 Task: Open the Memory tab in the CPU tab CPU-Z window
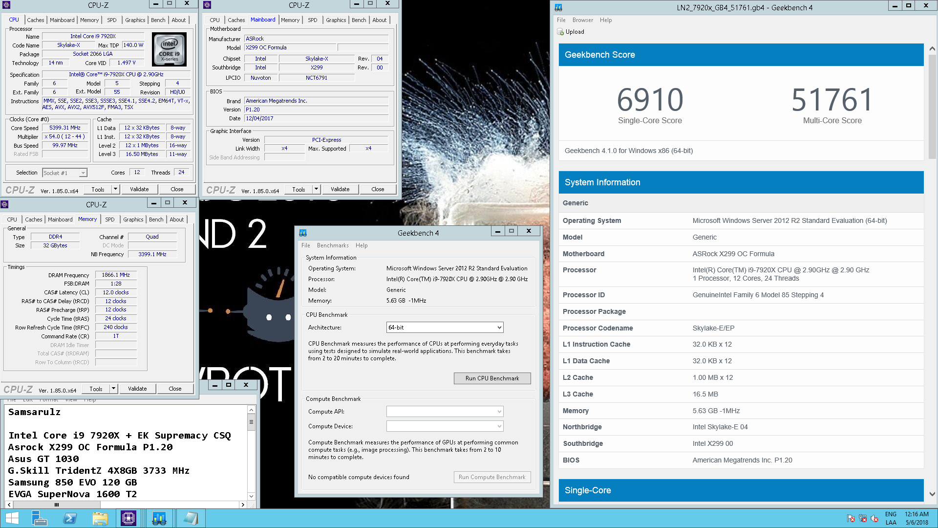point(89,20)
